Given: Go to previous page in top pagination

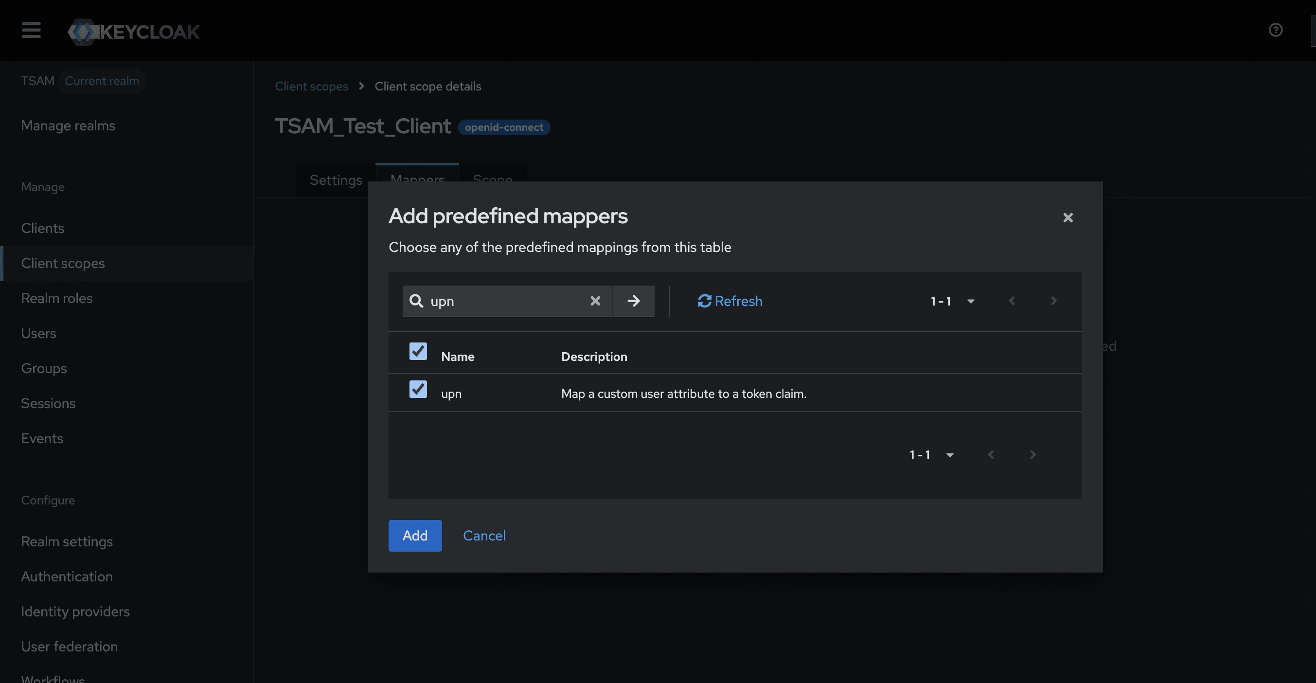Looking at the screenshot, I should pos(1012,301).
